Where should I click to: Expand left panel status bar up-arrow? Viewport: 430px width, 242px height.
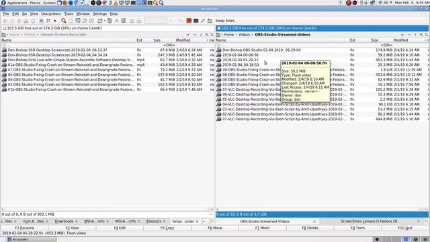point(211,214)
